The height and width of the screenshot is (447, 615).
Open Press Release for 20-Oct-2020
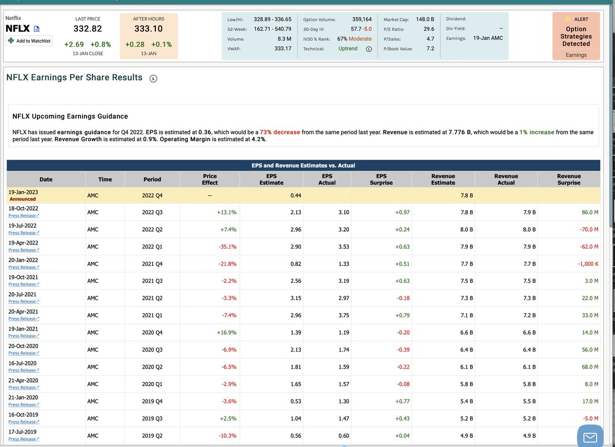pos(24,353)
